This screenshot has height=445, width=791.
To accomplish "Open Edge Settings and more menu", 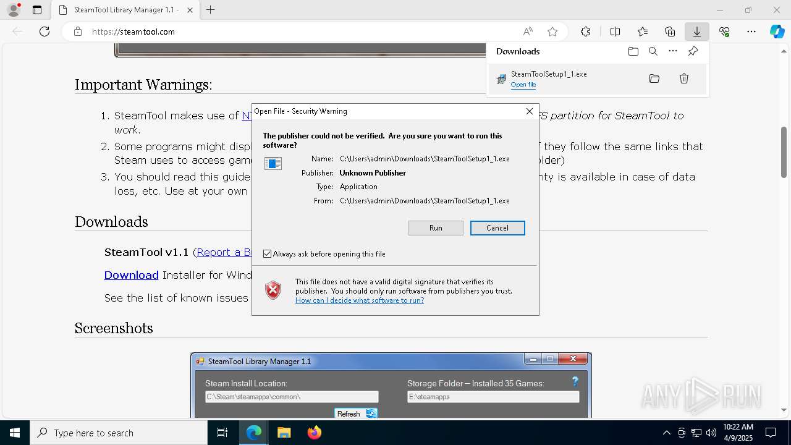I will coord(751,32).
